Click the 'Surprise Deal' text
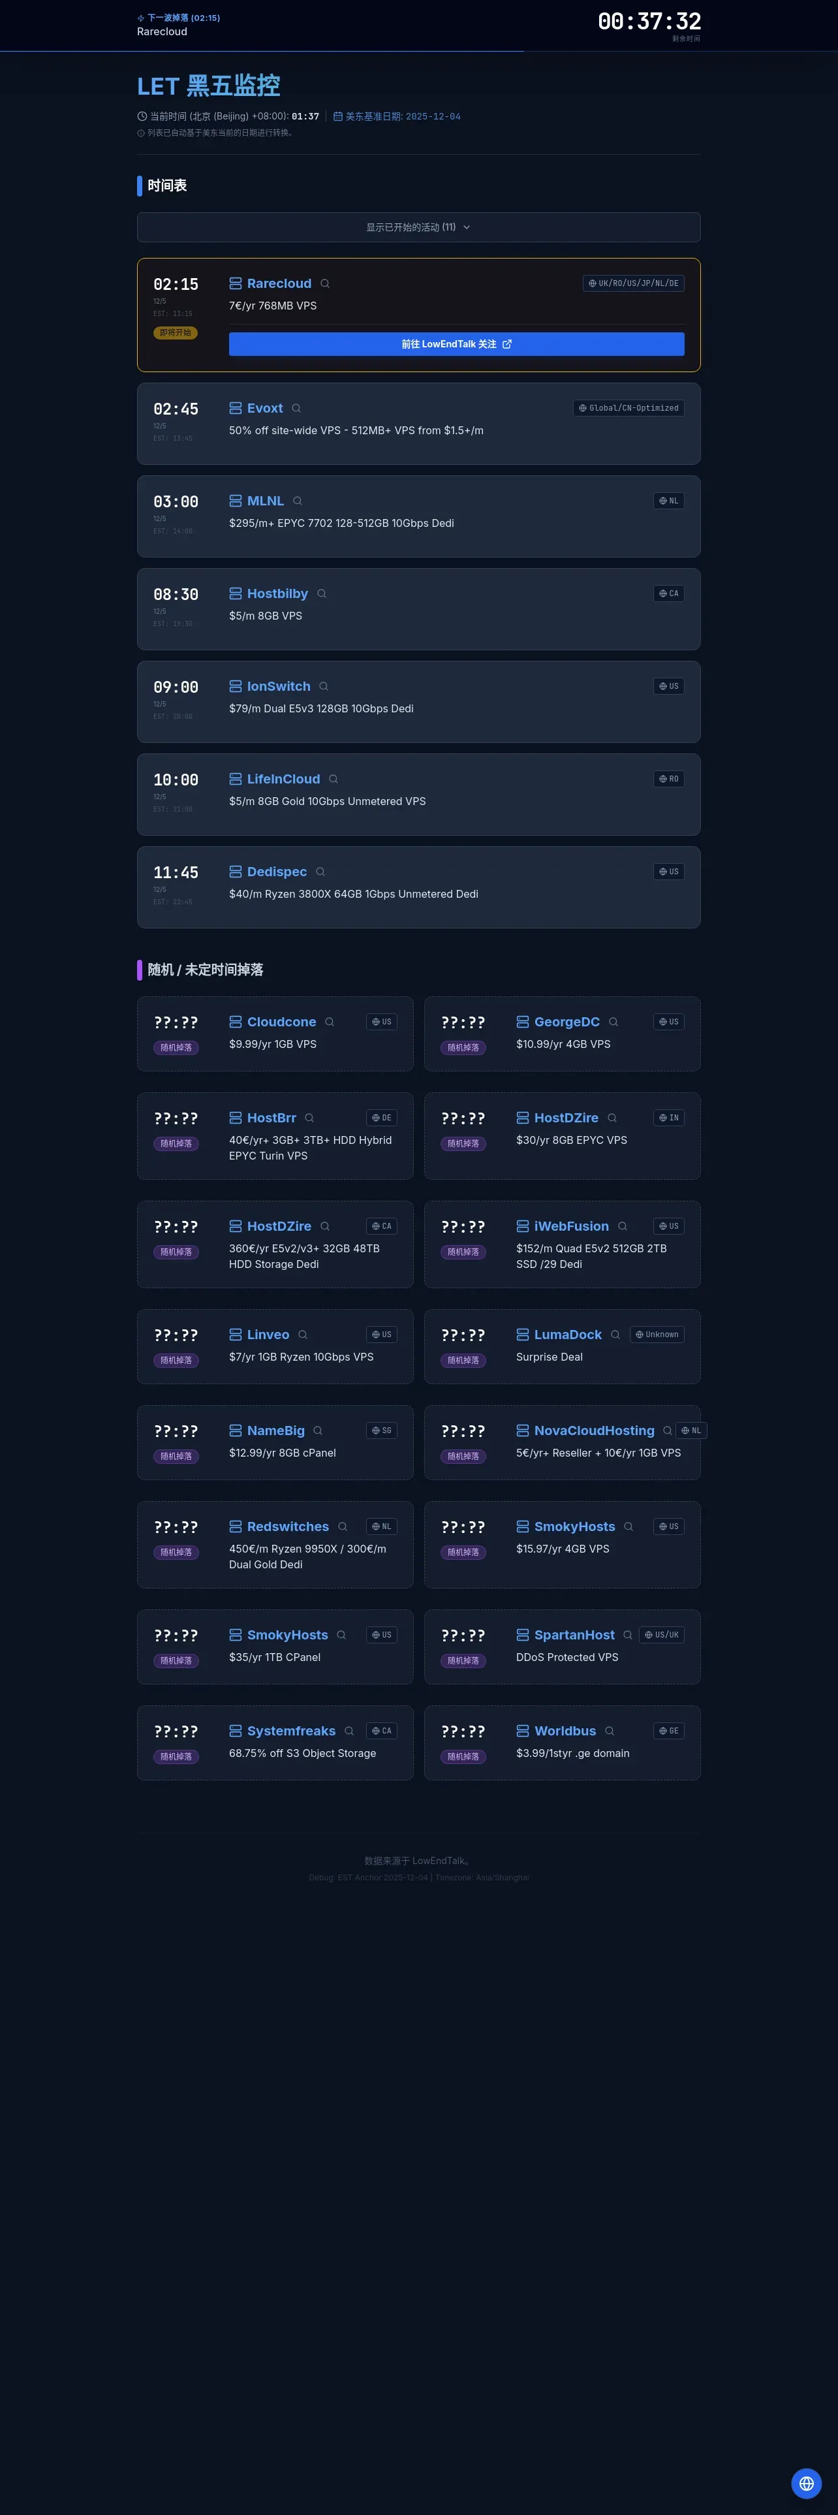This screenshot has width=838, height=2515. [x=550, y=1357]
